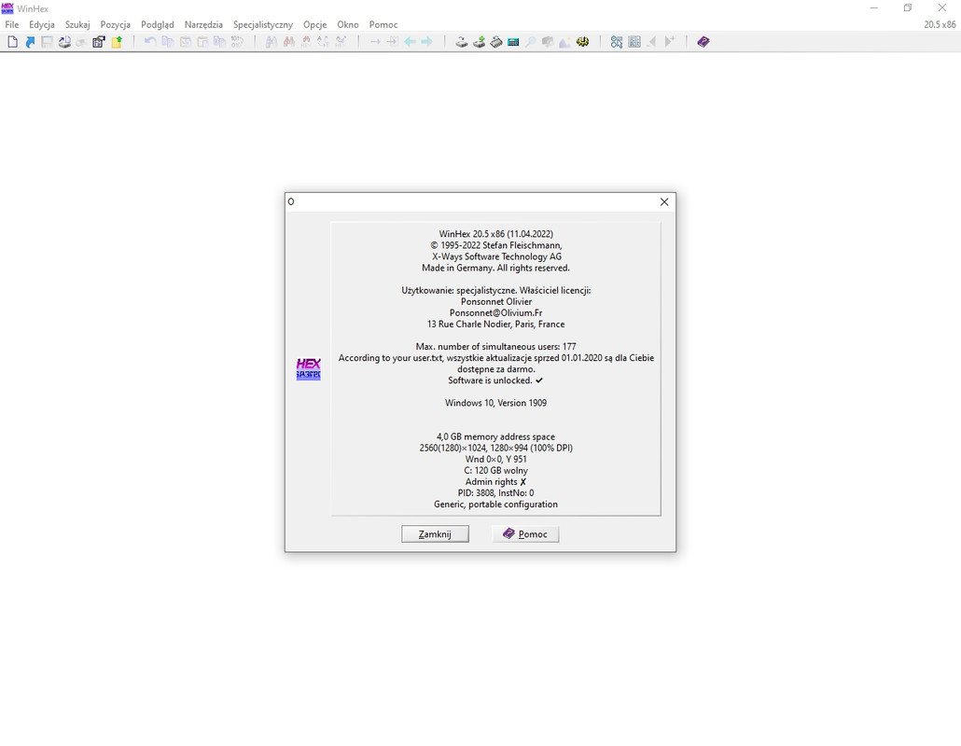961x746 pixels.
Task: Click the "Software is unlocked." line
Action: (495, 380)
